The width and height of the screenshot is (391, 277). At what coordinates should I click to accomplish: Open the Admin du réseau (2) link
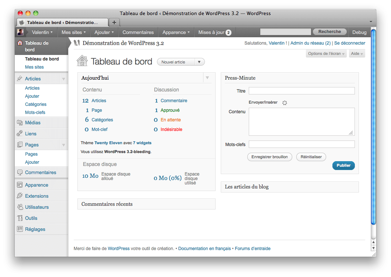pyautogui.click(x=310, y=43)
